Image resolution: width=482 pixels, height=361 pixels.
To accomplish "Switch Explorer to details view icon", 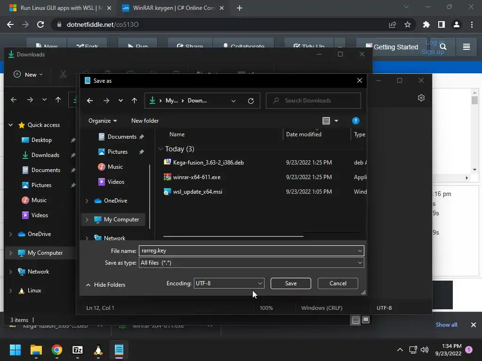I will tap(356, 320).
